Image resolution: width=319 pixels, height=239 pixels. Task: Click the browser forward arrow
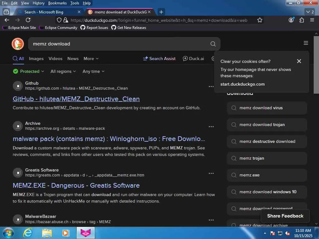pyautogui.click(x=17, y=20)
